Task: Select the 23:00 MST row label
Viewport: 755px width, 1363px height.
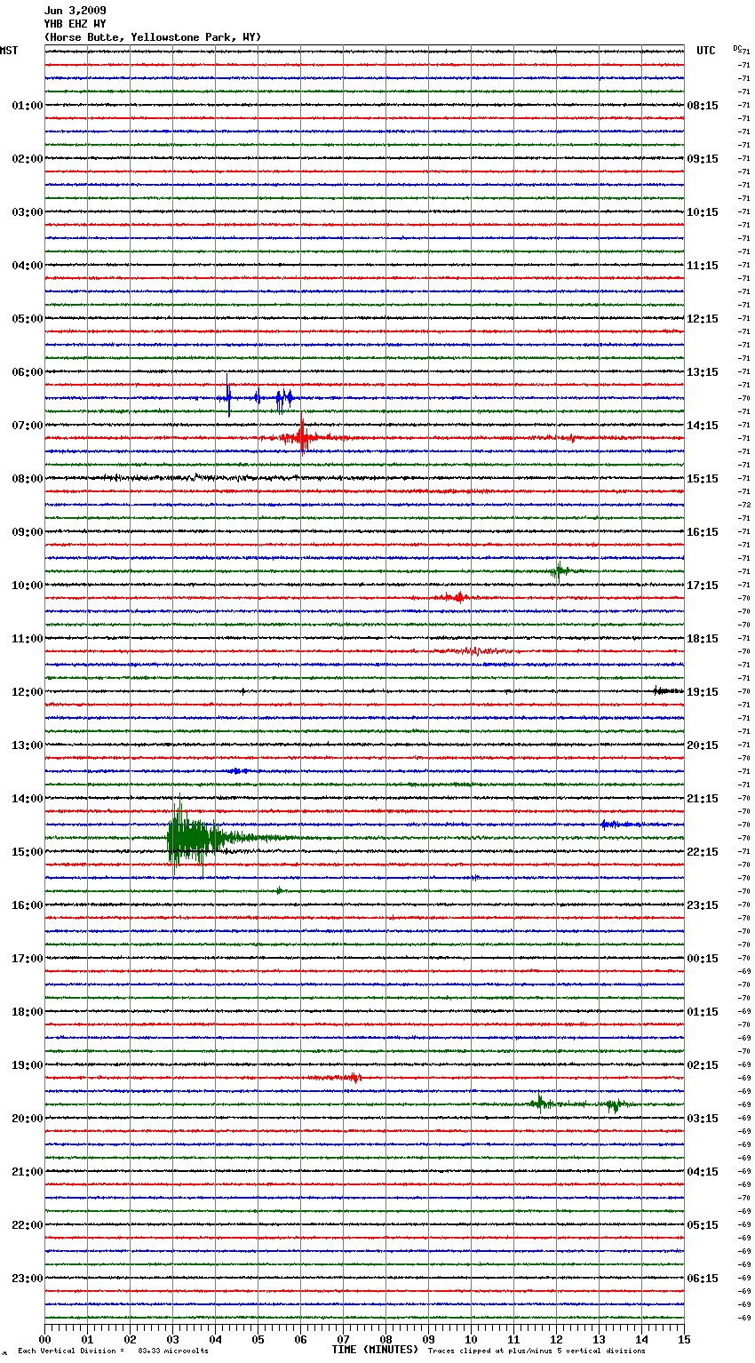Action: (27, 1279)
